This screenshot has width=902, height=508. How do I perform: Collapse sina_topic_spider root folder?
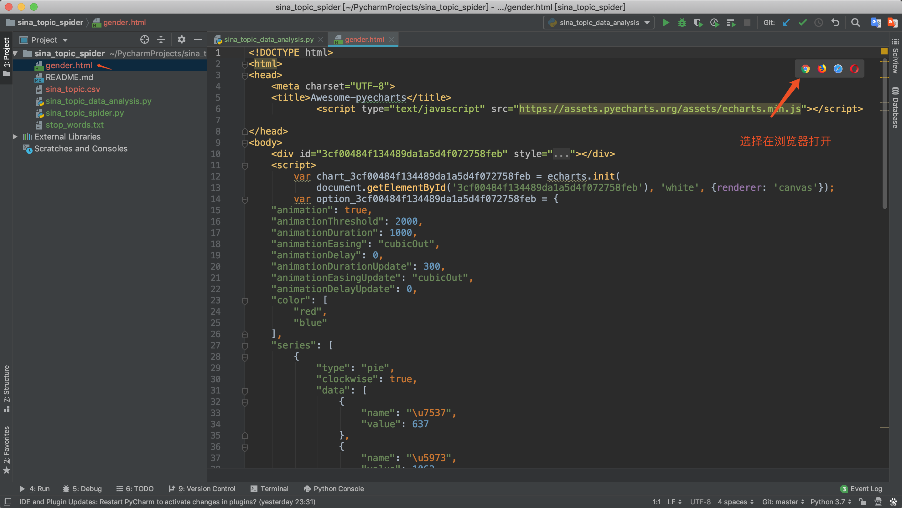(15, 53)
